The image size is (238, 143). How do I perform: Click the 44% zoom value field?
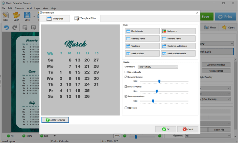117,136
